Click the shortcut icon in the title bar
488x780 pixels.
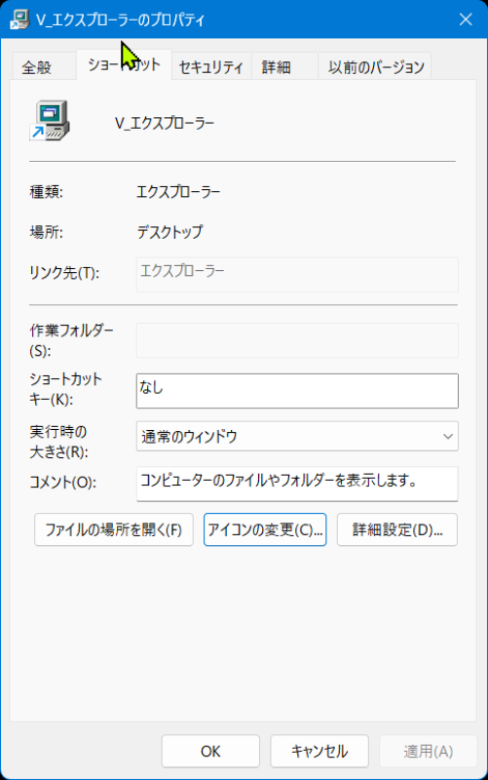[19, 19]
